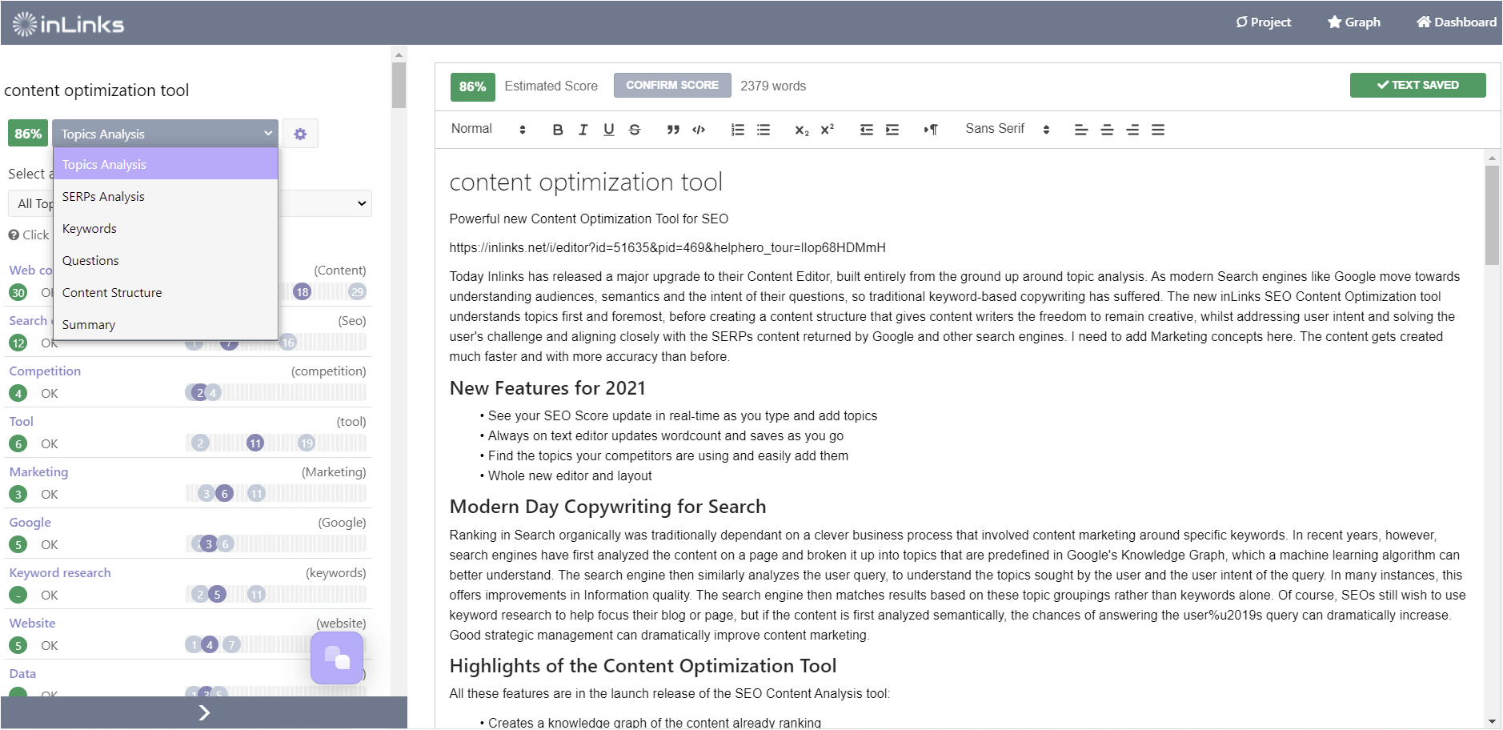Open settings gear next to Topics Analysis

[300, 134]
